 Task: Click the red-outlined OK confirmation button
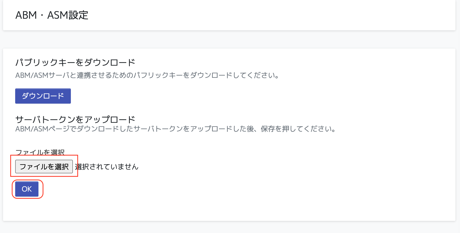point(27,189)
